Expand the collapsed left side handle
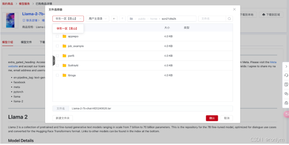Viewport: 289px width, 145px height. click(x=53, y=61)
